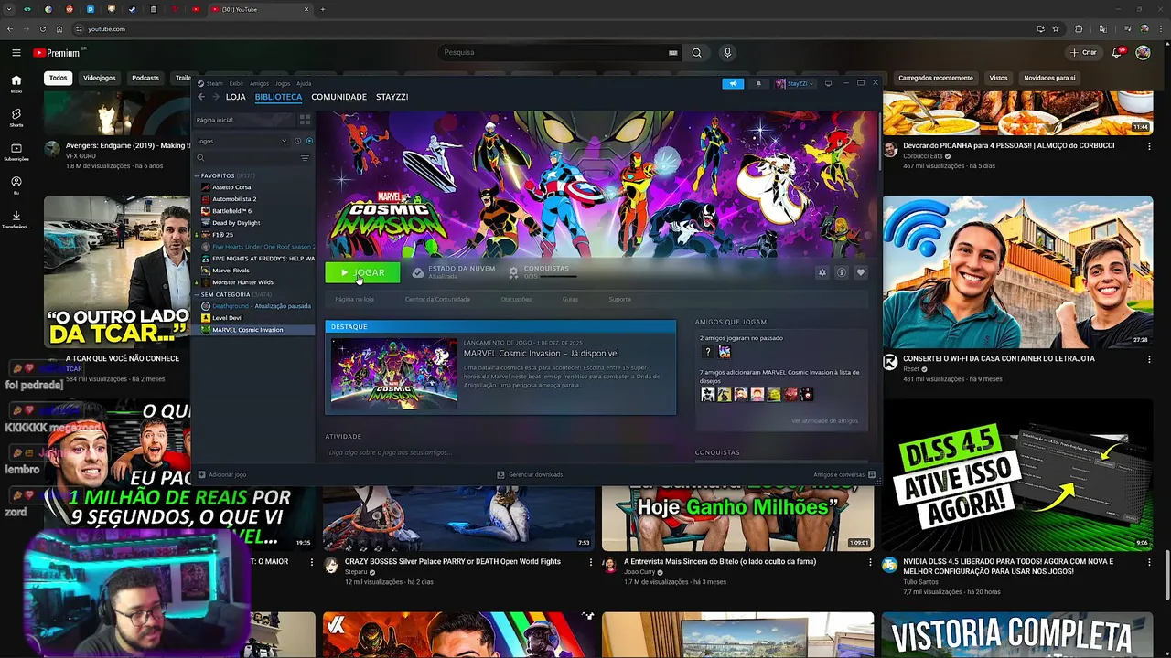Open Discussões link
Viewport: 1171px width, 658px height.
click(x=516, y=299)
